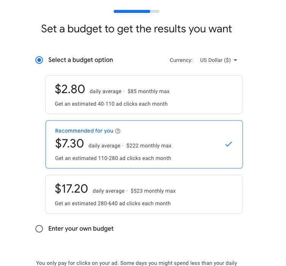
Task: Click the "$523 monthly max" text
Action: click(153, 191)
